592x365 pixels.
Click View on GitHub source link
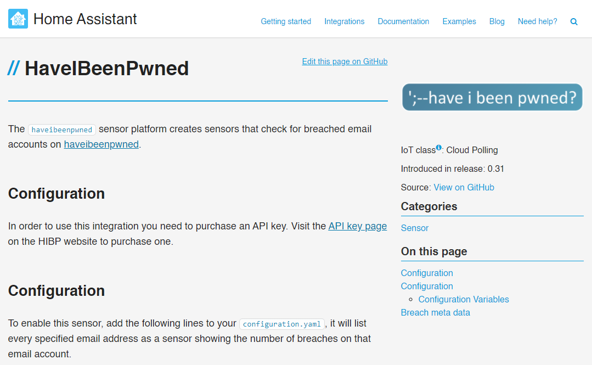(464, 187)
